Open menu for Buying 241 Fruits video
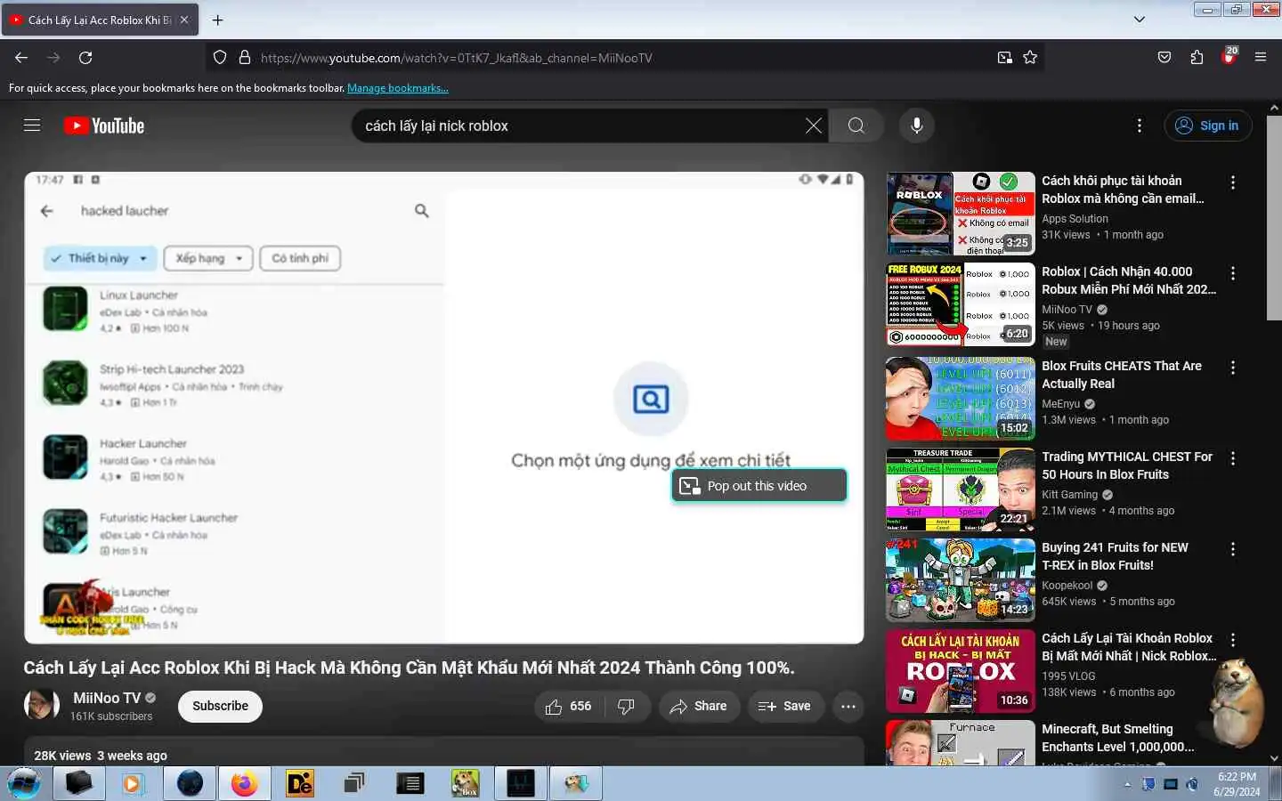The image size is (1282, 801). tap(1233, 549)
